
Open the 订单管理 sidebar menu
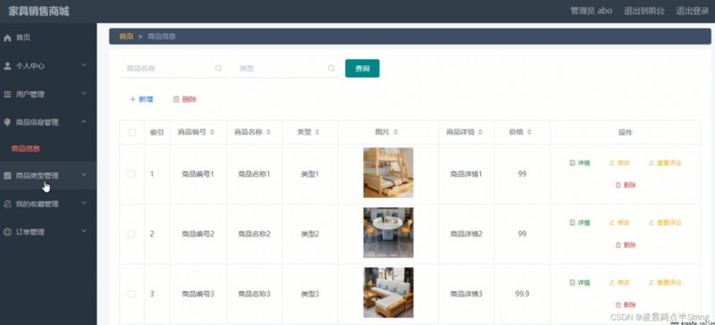tap(48, 232)
